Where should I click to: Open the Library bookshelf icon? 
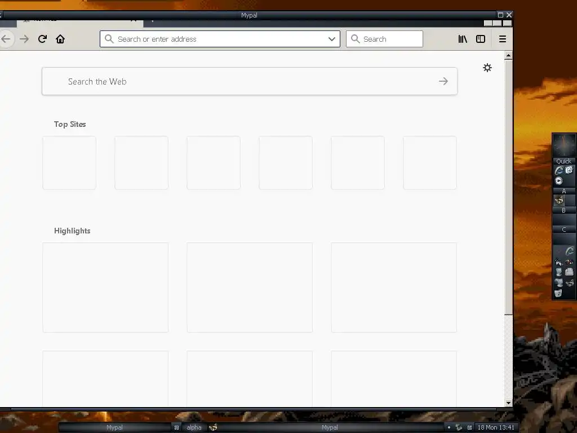463,39
